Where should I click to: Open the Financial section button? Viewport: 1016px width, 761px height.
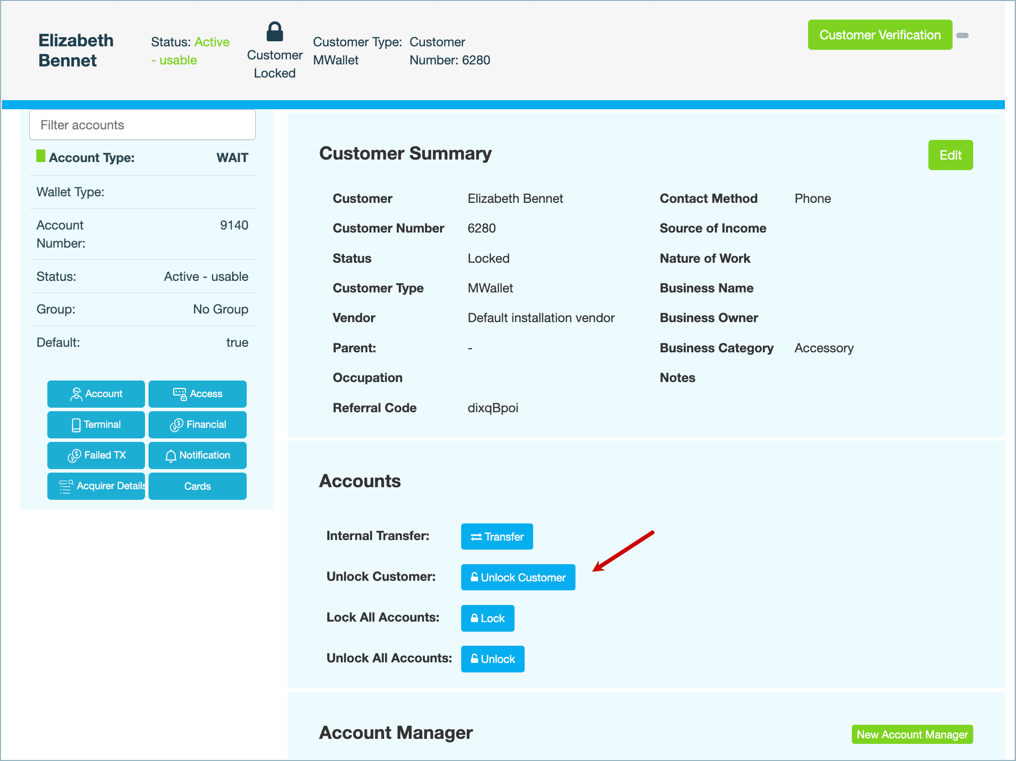pyautogui.click(x=197, y=424)
